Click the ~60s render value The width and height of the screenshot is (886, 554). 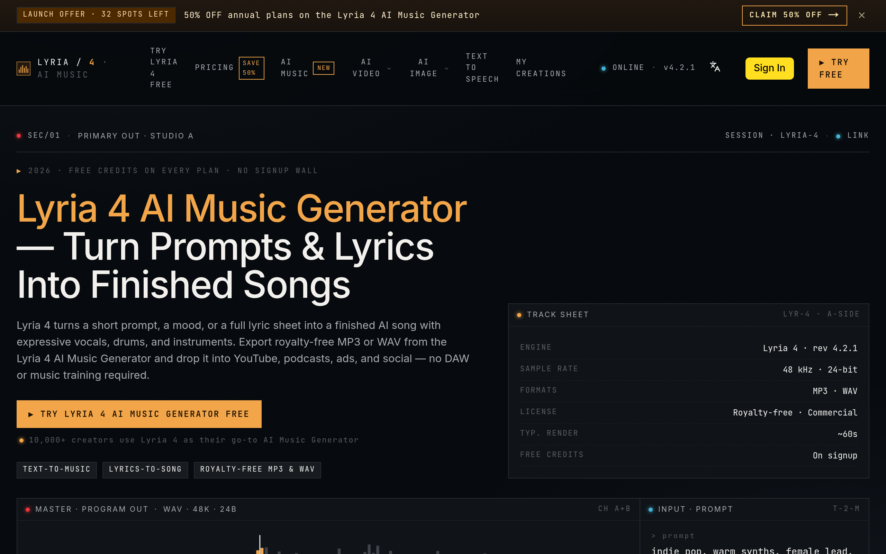coord(847,434)
